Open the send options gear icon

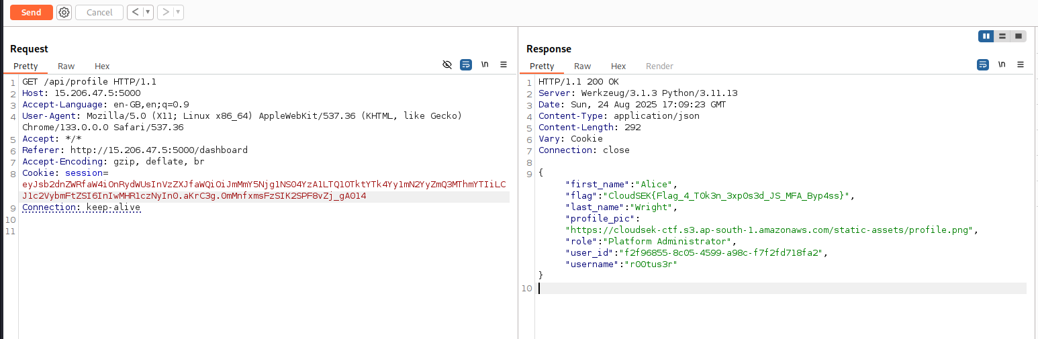(x=64, y=12)
